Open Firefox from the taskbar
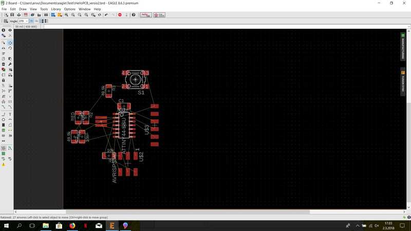411x231 pixels. (72, 225)
